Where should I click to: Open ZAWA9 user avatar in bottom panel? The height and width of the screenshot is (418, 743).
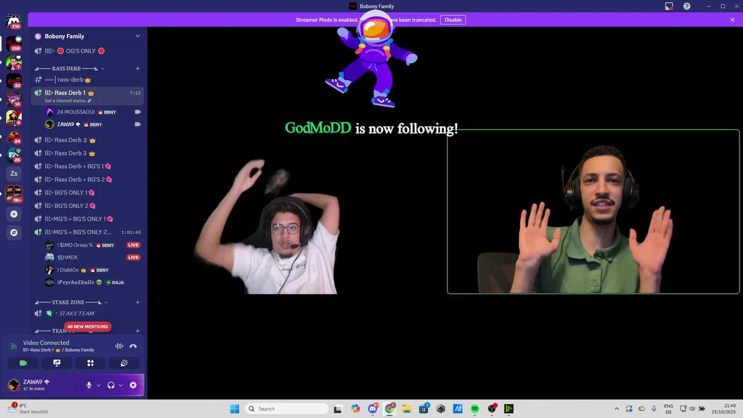click(14, 384)
